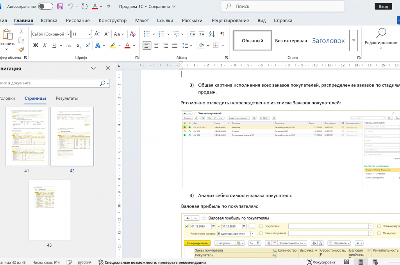Toggle strikethrough text formatting
The width and height of the screenshot is (400, 265).
click(69, 45)
